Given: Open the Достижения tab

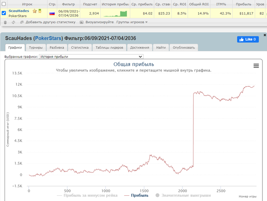Looking at the screenshot, I should [x=140, y=47].
